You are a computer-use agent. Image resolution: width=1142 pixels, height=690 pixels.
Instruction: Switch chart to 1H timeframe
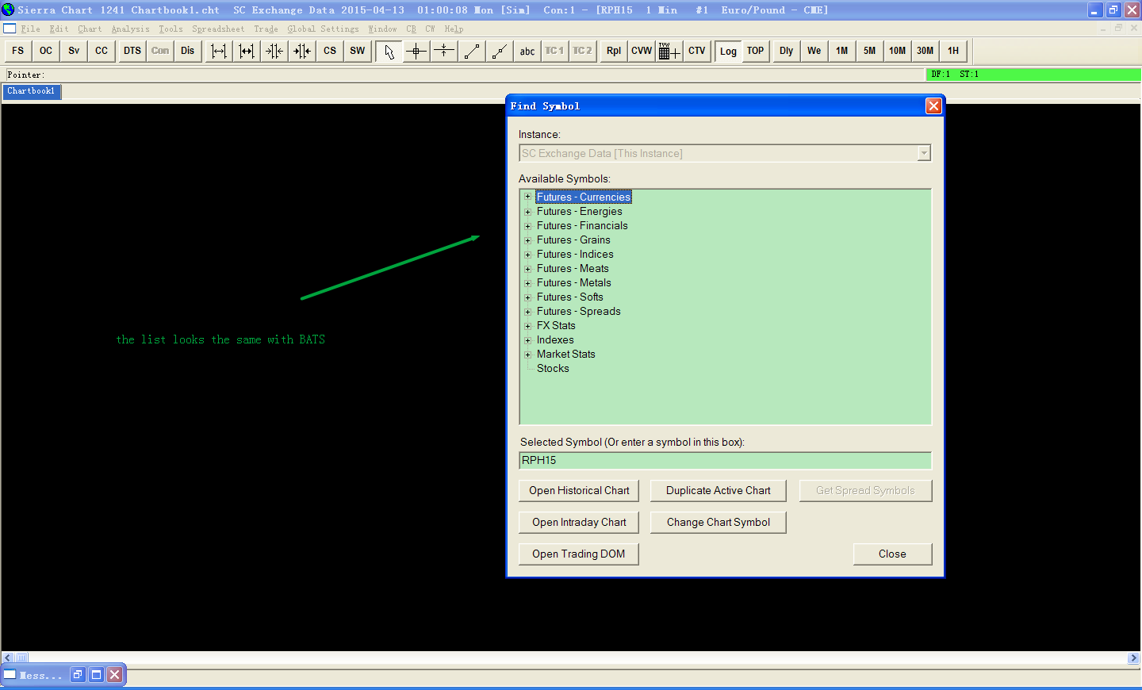[953, 51]
